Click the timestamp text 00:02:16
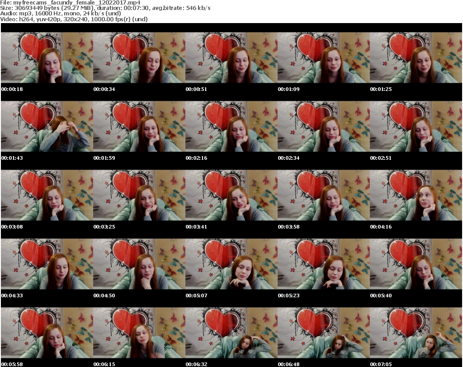This screenshot has height=367, width=463. click(196, 158)
